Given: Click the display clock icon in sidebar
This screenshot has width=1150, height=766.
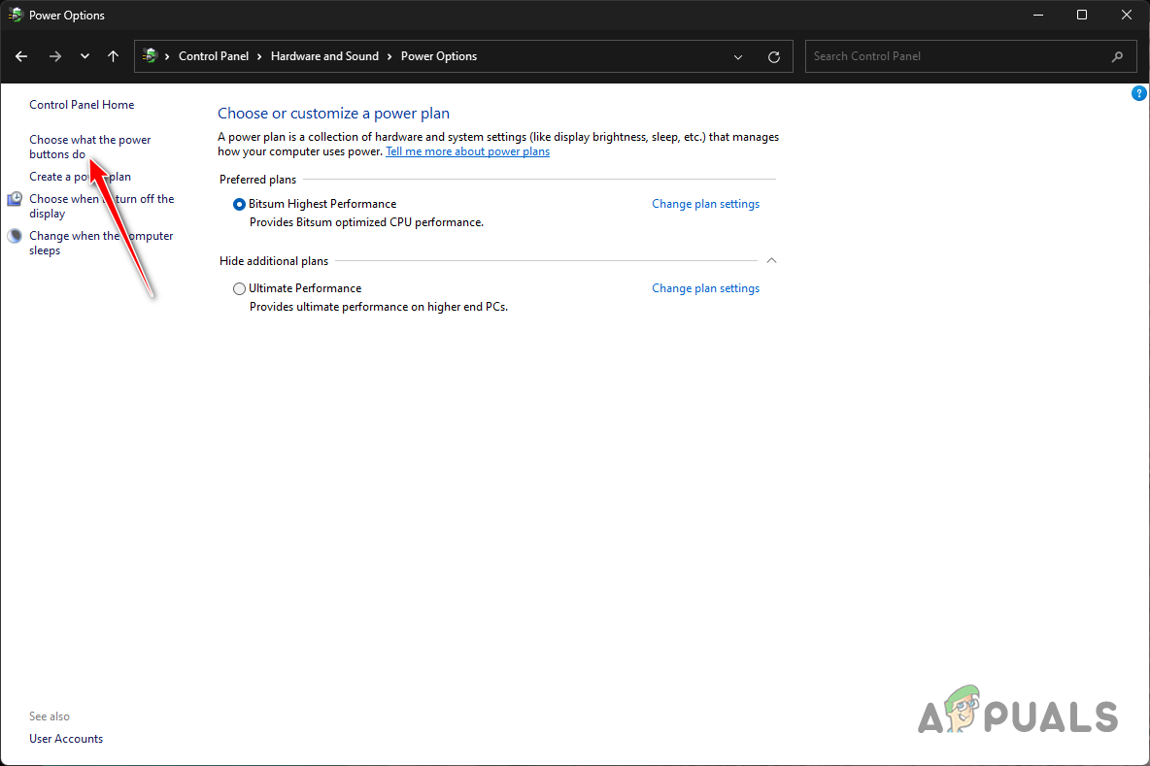Looking at the screenshot, I should click(x=15, y=199).
